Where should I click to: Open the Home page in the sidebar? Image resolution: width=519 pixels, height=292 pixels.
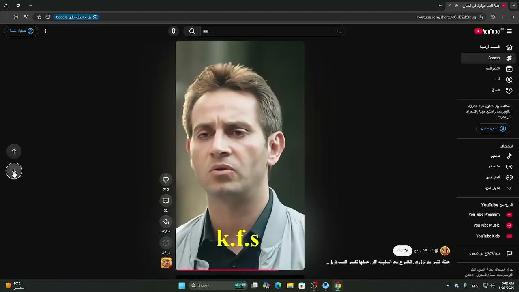pyautogui.click(x=487, y=47)
